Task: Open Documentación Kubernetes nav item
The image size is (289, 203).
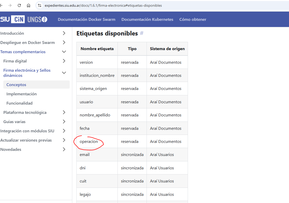Action: tap(147, 19)
